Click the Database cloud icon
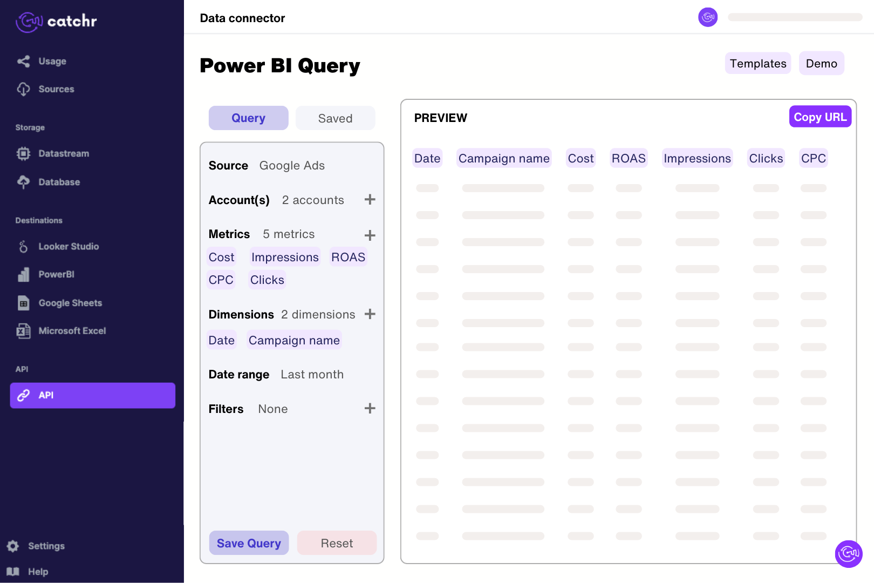Viewport: 874px width, 583px height. [x=23, y=182]
